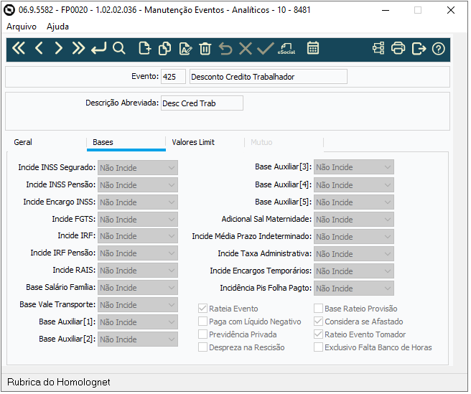Toggle Rateia Evento checkbox

click(x=202, y=309)
